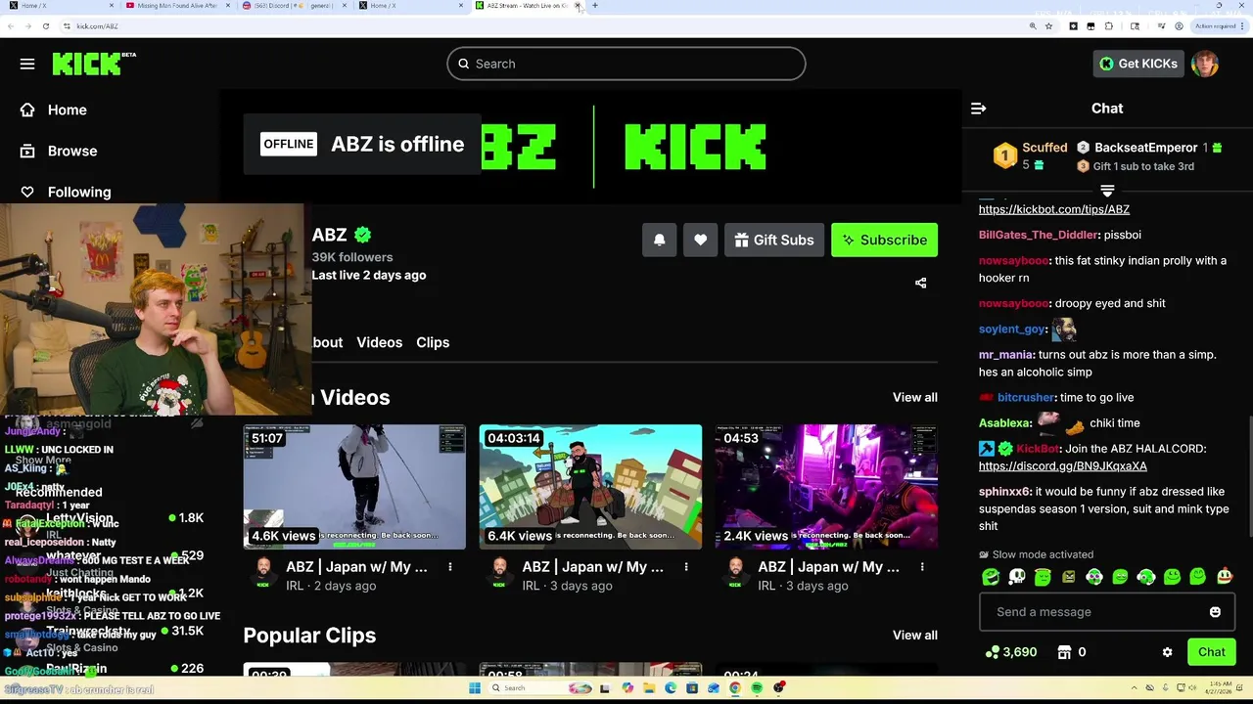Open options for the 04:03:14 video
This screenshot has width=1253, height=704.
[686, 567]
